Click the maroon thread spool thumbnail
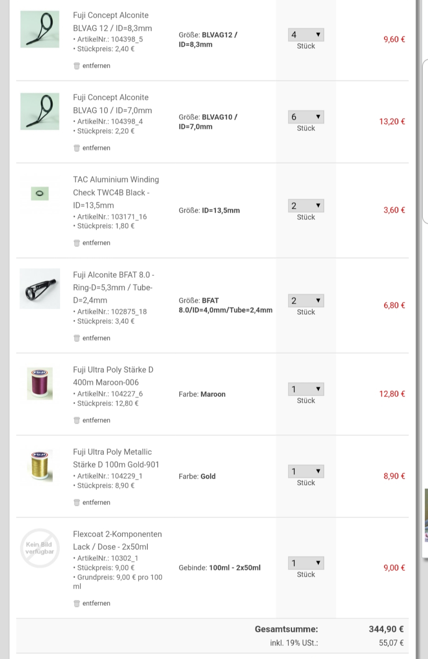The image size is (428, 659). (x=40, y=383)
